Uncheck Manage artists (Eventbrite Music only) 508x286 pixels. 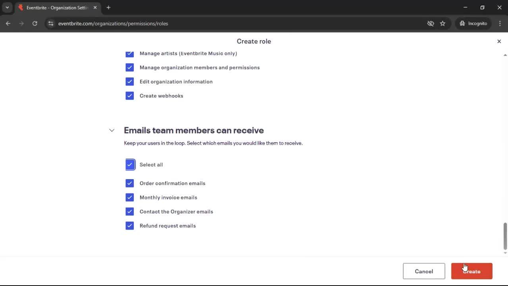pos(130,53)
